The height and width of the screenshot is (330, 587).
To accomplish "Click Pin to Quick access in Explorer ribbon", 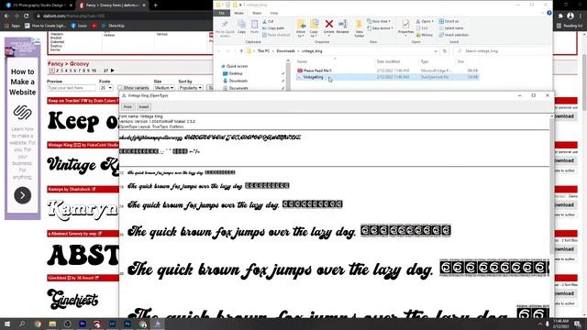I will click(x=225, y=28).
